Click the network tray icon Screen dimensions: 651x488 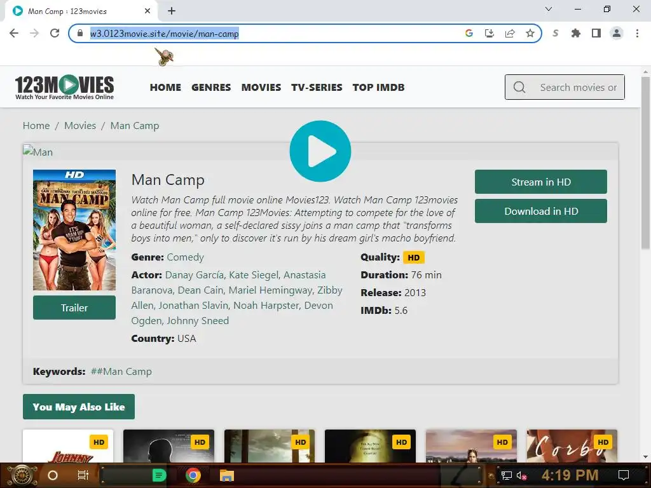(x=506, y=475)
